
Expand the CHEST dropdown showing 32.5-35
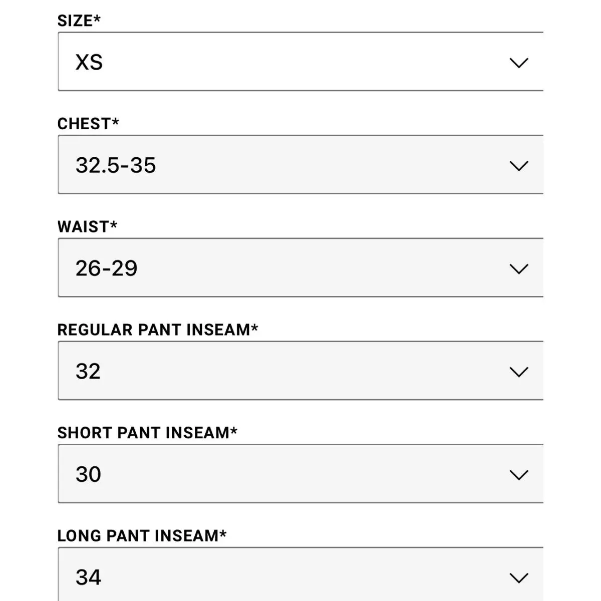click(x=300, y=164)
